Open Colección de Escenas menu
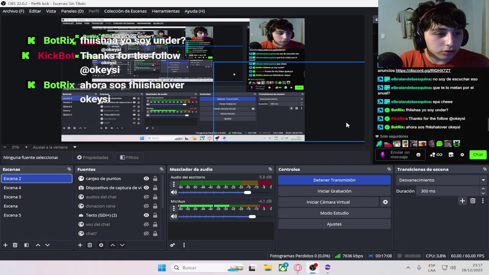Screen dimensions: 489x275 click(x=125, y=11)
